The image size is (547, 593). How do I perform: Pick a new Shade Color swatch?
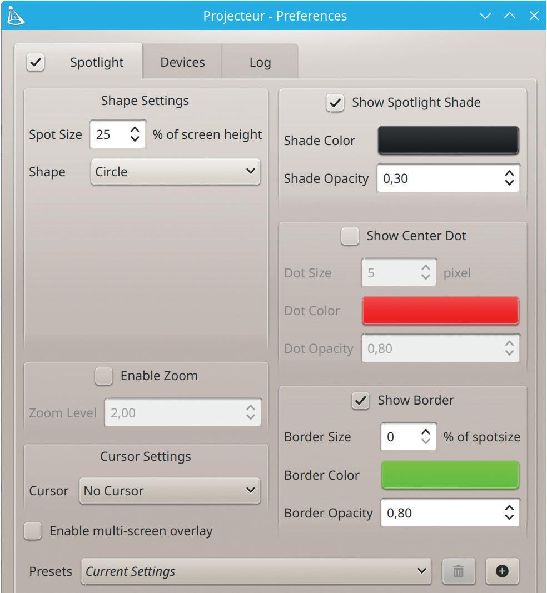(x=448, y=140)
